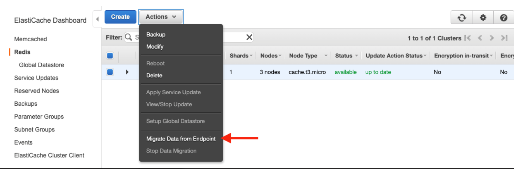This screenshot has height=169, width=514.
Task: Open Backups in the sidebar
Action: click(x=25, y=104)
